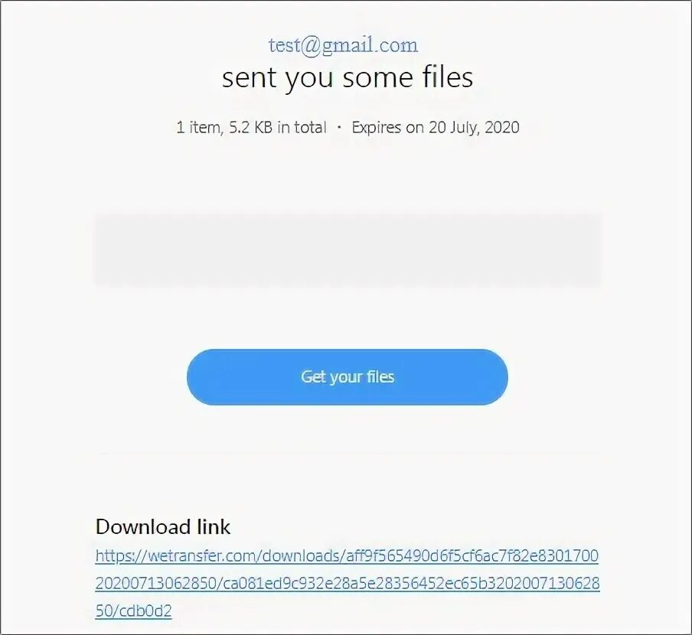Screen dimensions: 692x635
Task: Click the word 'files' in the heading
Action: (x=448, y=77)
